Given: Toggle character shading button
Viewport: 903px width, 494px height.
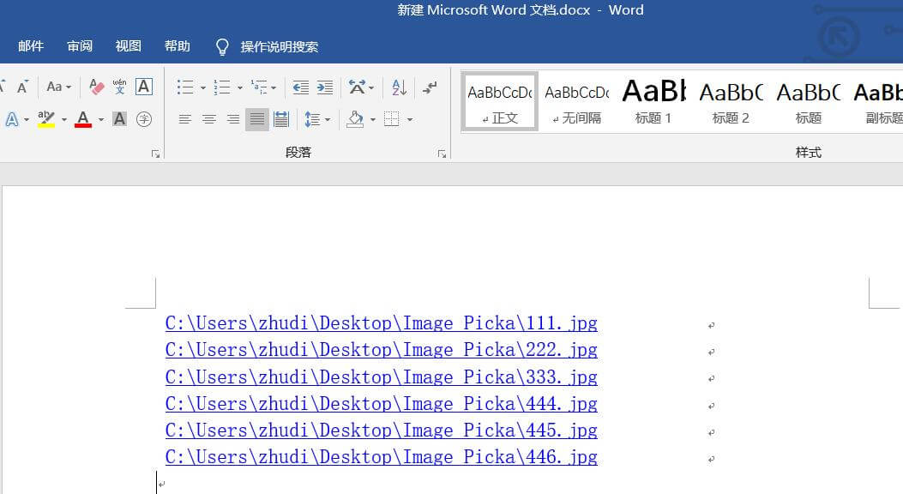Looking at the screenshot, I should coord(120,119).
